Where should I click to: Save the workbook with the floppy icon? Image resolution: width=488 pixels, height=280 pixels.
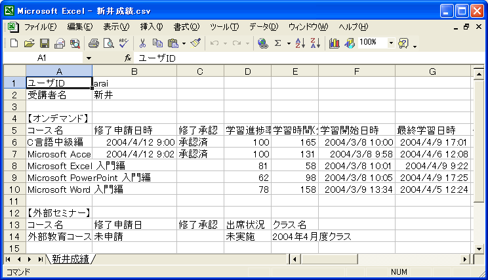coord(45,43)
